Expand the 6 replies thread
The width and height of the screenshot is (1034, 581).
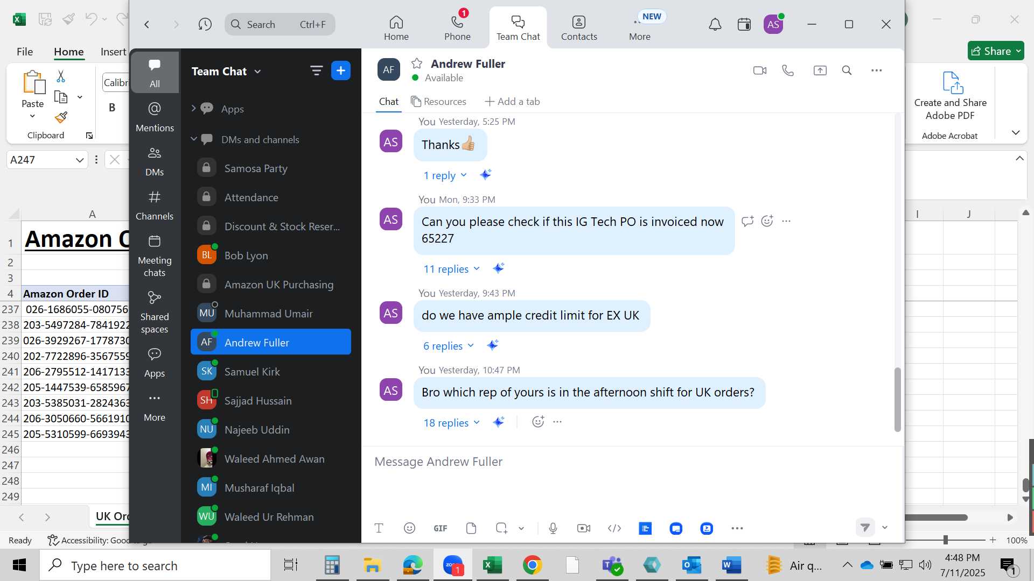click(x=448, y=346)
